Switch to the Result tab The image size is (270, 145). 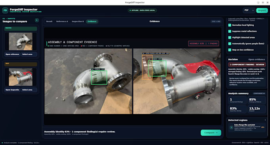point(49,21)
